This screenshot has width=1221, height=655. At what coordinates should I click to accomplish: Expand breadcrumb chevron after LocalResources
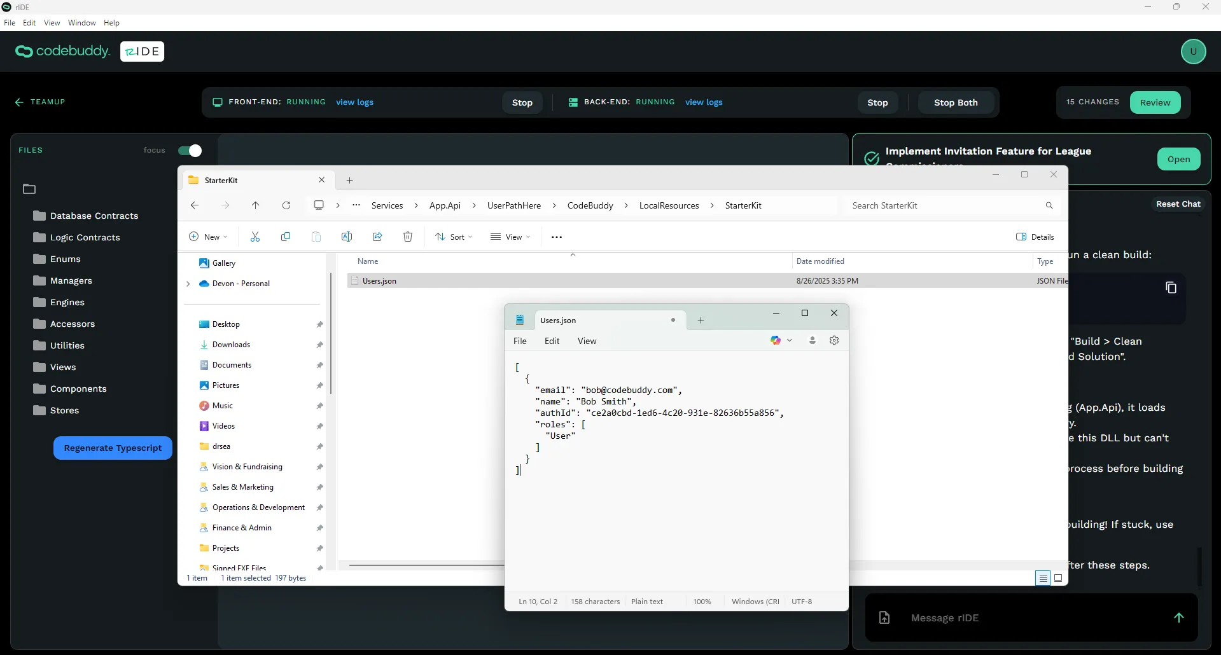(712, 205)
